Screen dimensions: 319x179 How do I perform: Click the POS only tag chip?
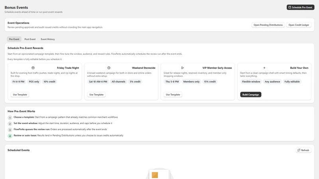pyautogui.click(x=34, y=82)
